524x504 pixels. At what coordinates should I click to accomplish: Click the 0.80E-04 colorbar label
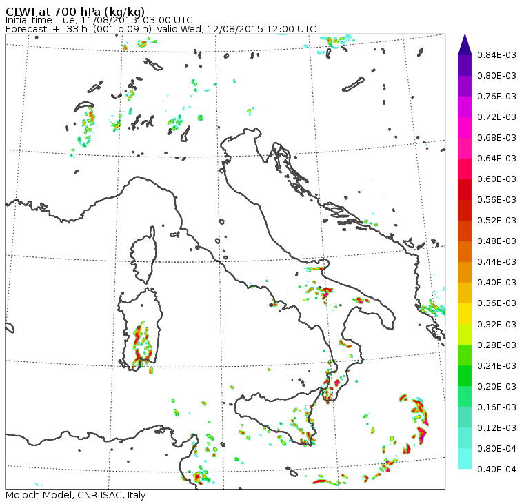point(496,449)
